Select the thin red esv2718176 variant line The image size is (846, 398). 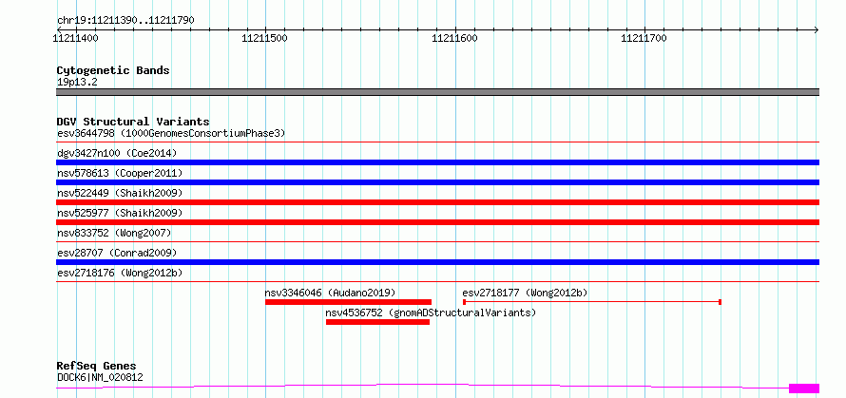[437, 281]
